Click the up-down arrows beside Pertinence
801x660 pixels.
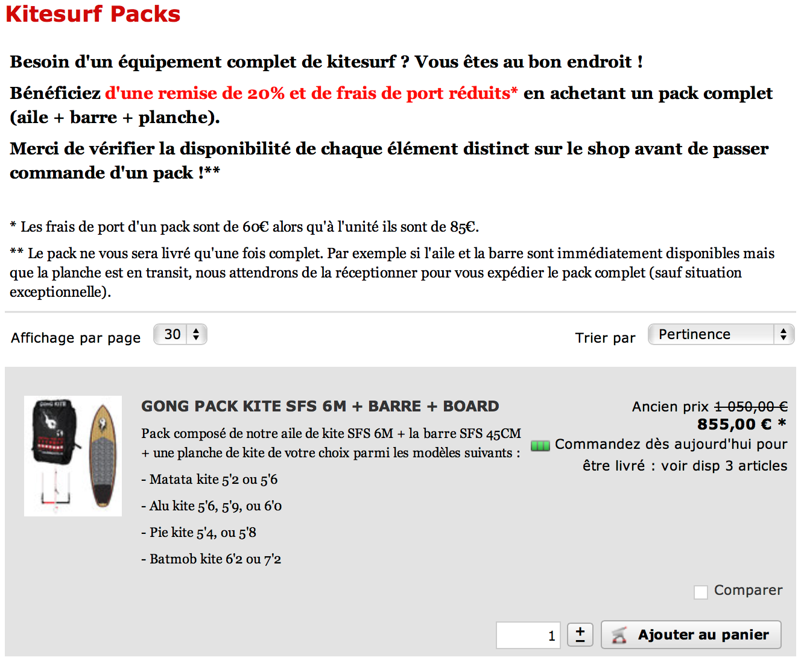pos(784,334)
